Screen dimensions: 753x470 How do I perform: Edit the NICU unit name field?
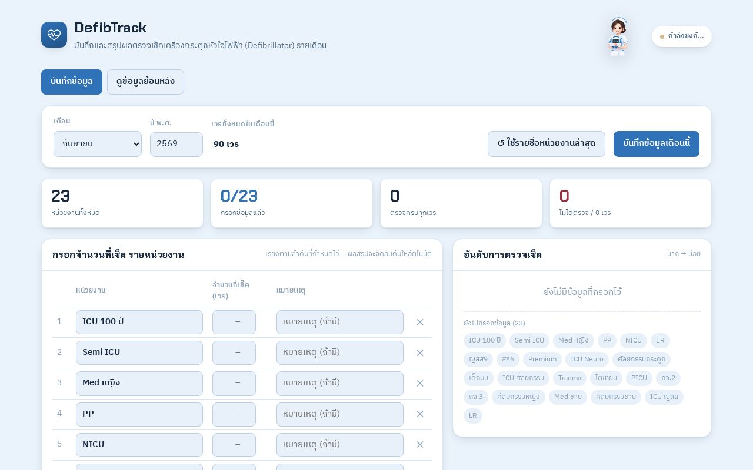tap(139, 445)
